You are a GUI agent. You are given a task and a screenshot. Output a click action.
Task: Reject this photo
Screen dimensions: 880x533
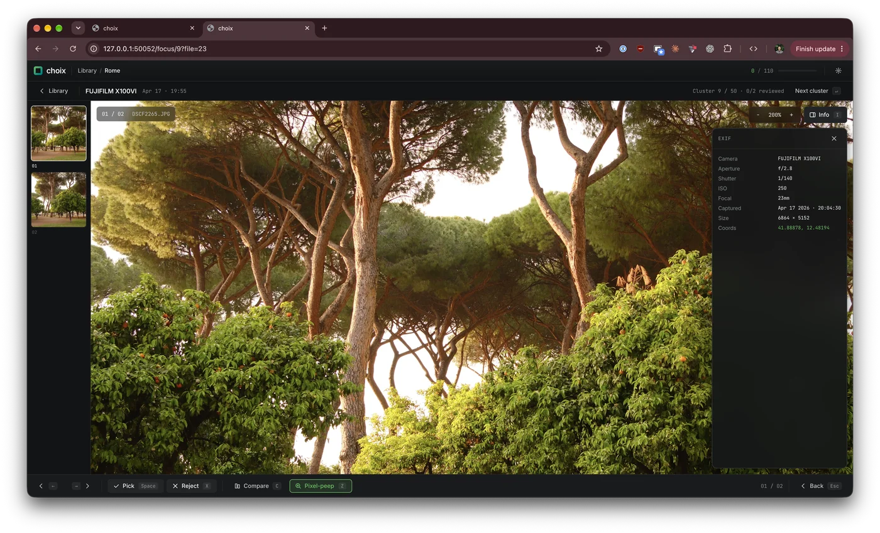pyautogui.click(x=192, y=486)
